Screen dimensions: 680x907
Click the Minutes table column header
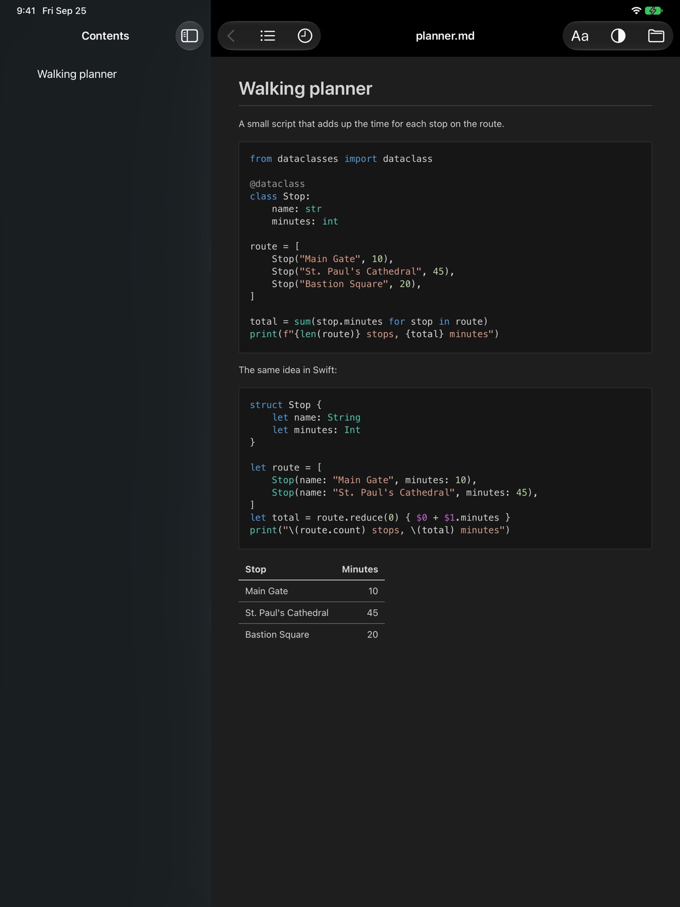click(x=360, y=570)
